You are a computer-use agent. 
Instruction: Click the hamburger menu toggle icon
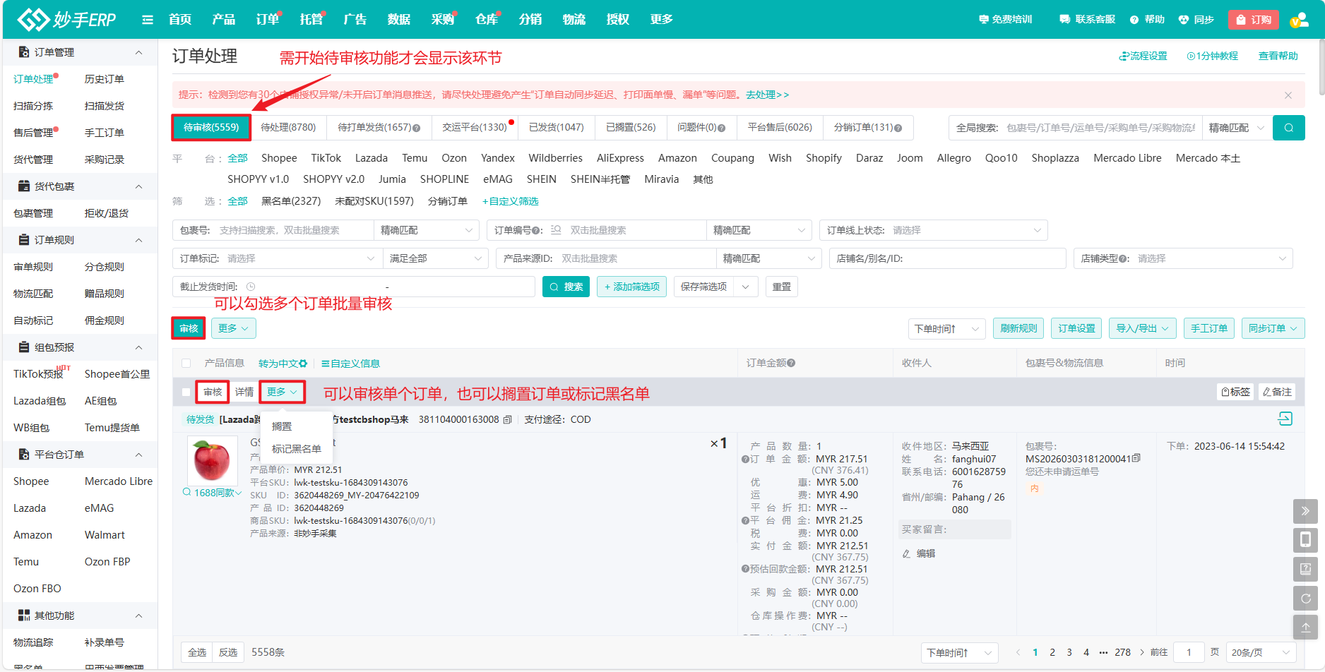[x=148, y=20]
